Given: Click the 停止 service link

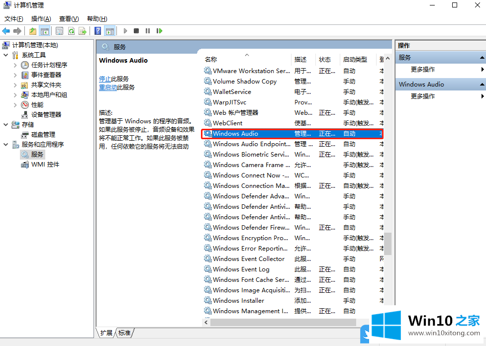Looking at the screenshot, I should point(105,79).
